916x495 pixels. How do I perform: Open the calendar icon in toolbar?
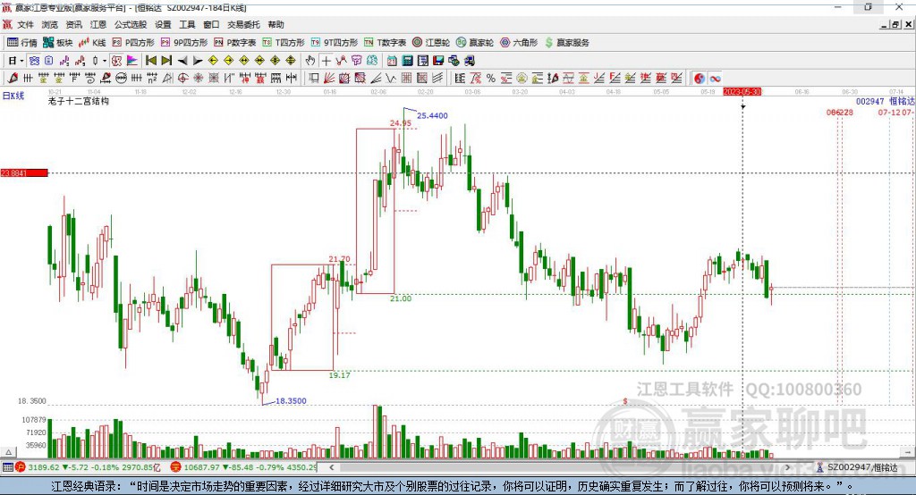(x=392, y=61)
